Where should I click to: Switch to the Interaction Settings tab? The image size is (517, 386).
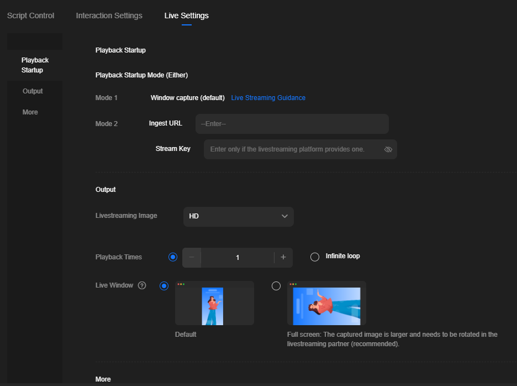coord(109,15)
